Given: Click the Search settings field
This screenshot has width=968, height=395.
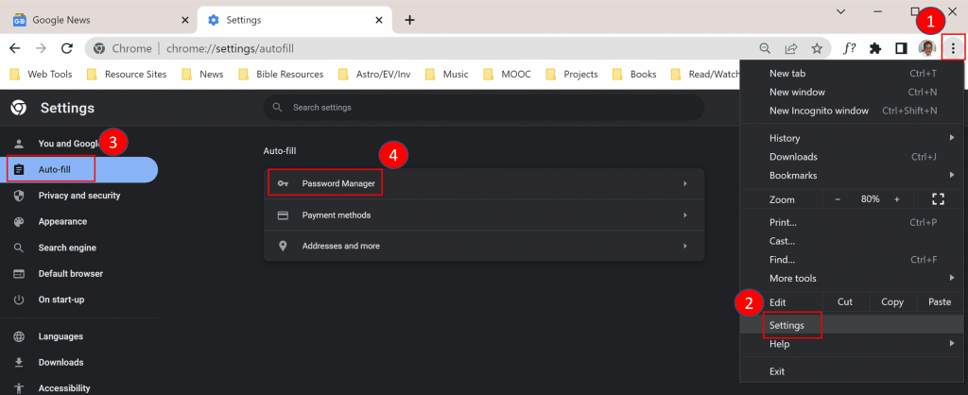Looking at the screenshot, I should 483,108.
